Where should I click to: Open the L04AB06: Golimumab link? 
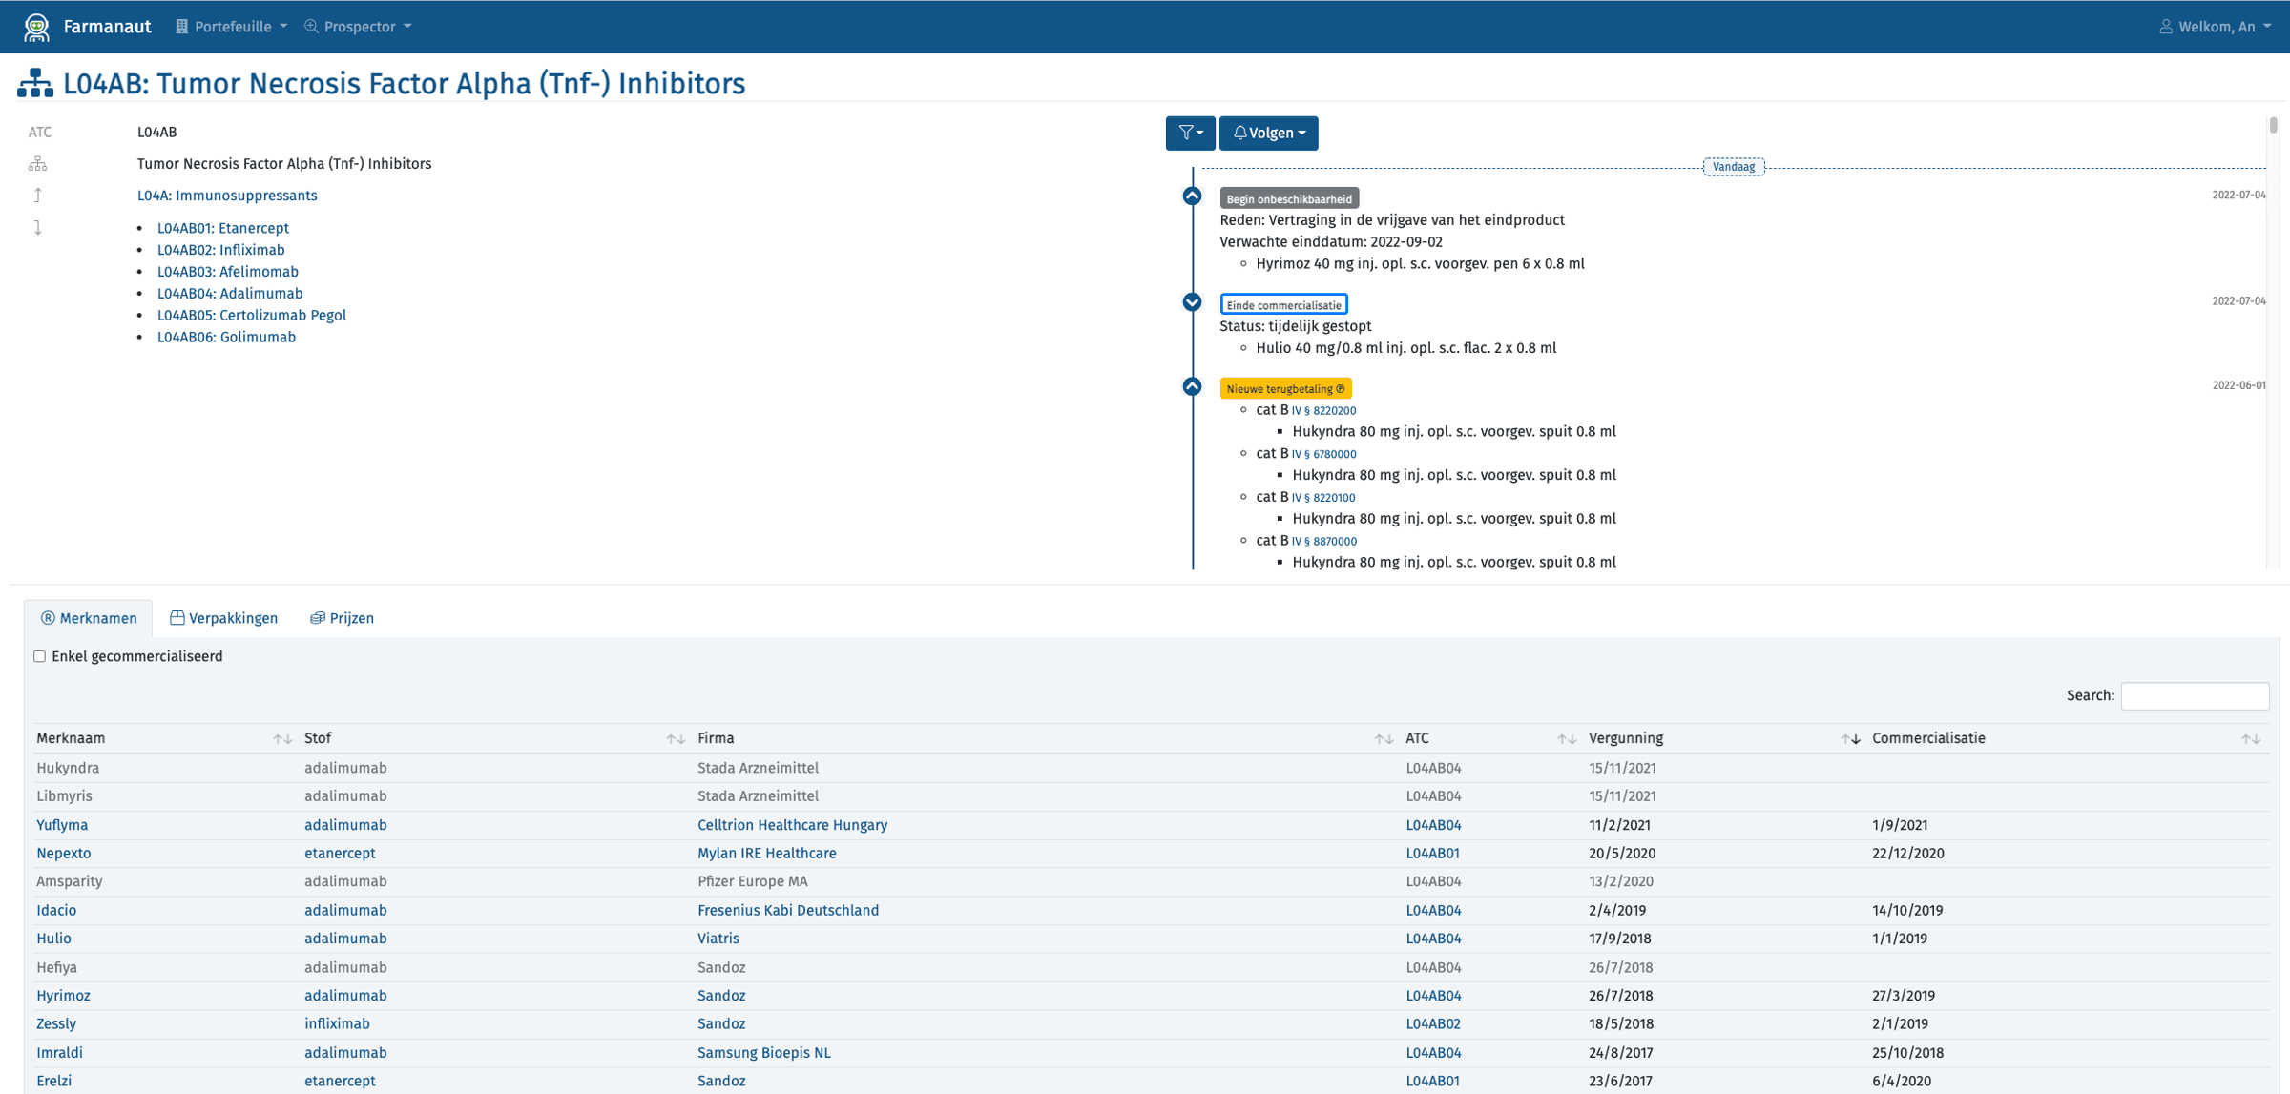pyautogui.click(x=226, y=338)
